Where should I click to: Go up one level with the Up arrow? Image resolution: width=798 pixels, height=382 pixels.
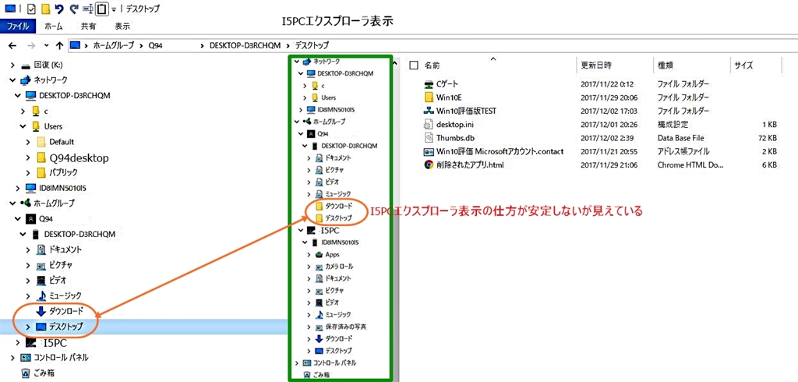[59, 45]
